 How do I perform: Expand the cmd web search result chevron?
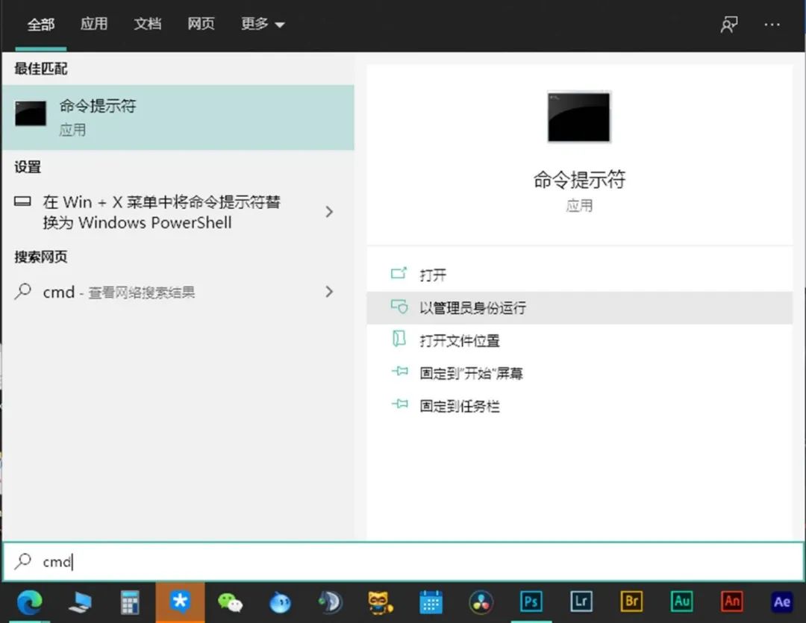[x=329, y=292]
